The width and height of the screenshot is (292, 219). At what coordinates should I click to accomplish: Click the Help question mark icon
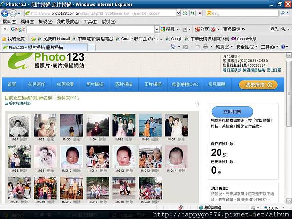[283, 47]
